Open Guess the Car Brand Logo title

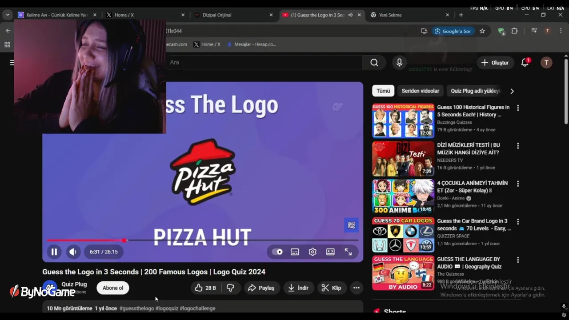474,224
